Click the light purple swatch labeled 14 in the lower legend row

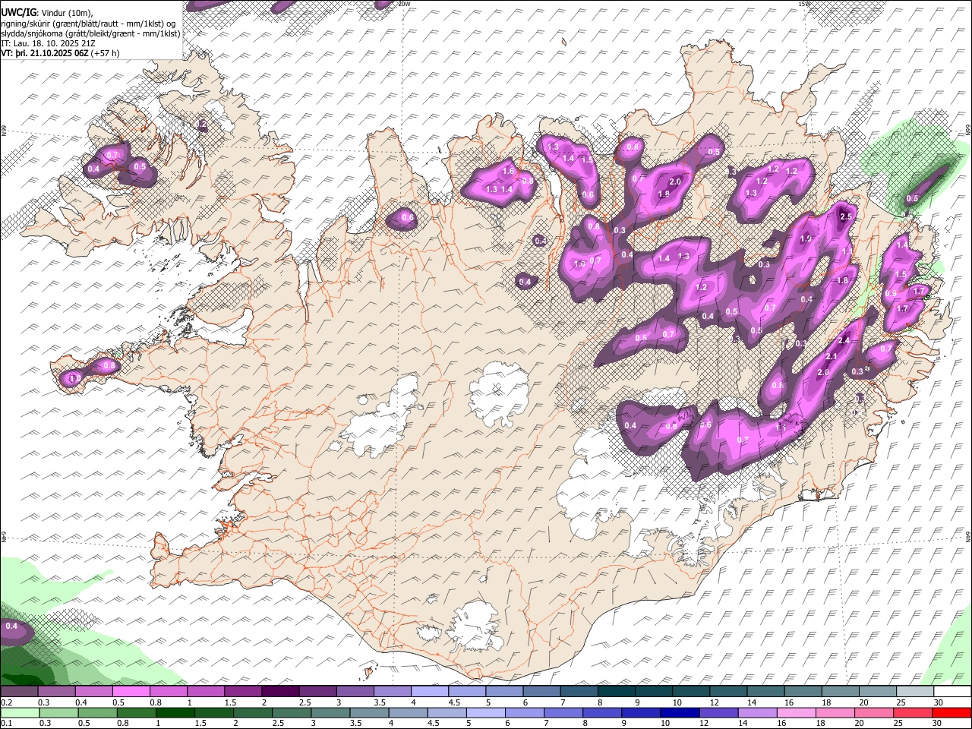click(x=757, y=712)
